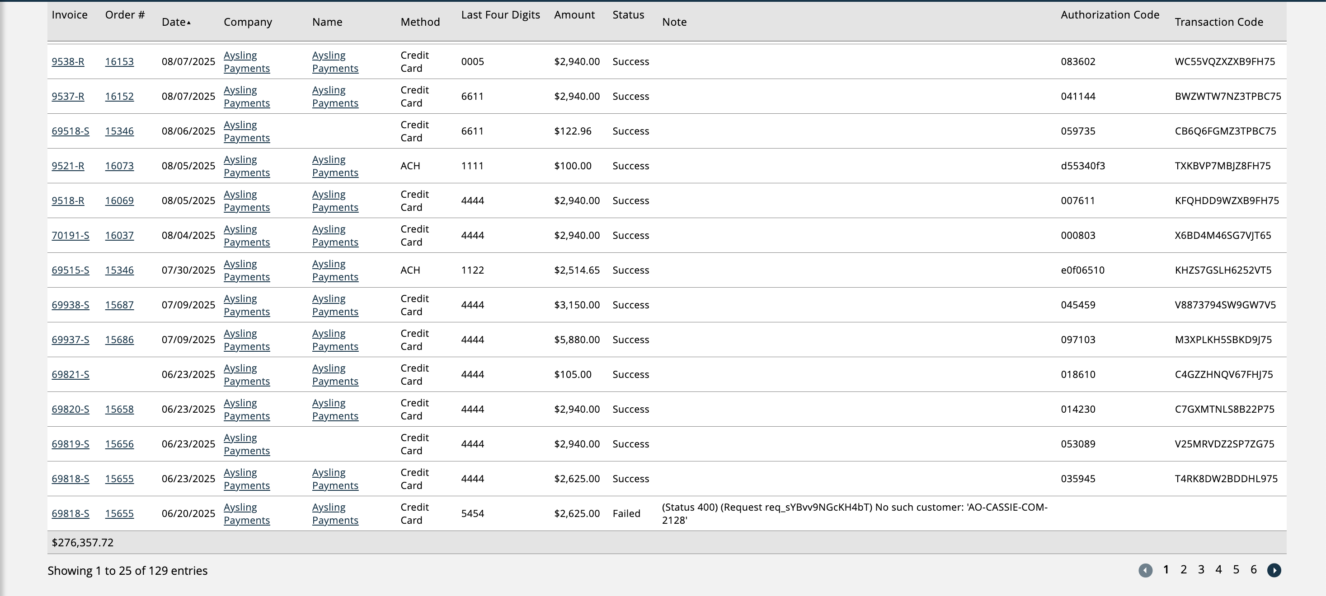This screenshot has height=596, width=1326.
Task: Open invoice 9538-R
Action: [67, 62]
